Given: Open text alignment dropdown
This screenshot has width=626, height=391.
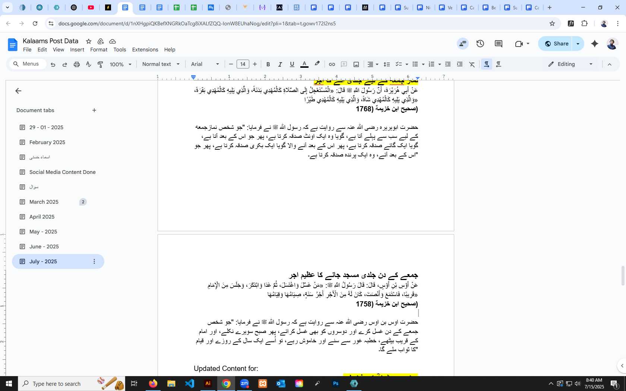Looking at the screenshot, I should click(373, 64).
